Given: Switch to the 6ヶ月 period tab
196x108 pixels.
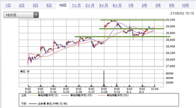Looking at the screenshot, I should 117,5.
